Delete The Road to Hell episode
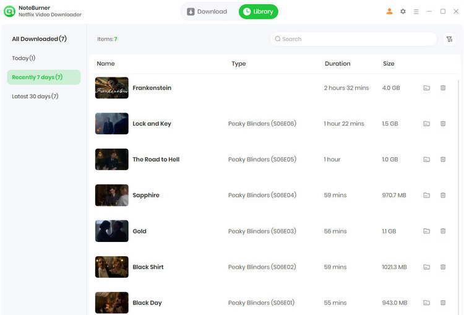Viewport: 464px width, 315px height. pyautogui.click(x=443, y=159)
